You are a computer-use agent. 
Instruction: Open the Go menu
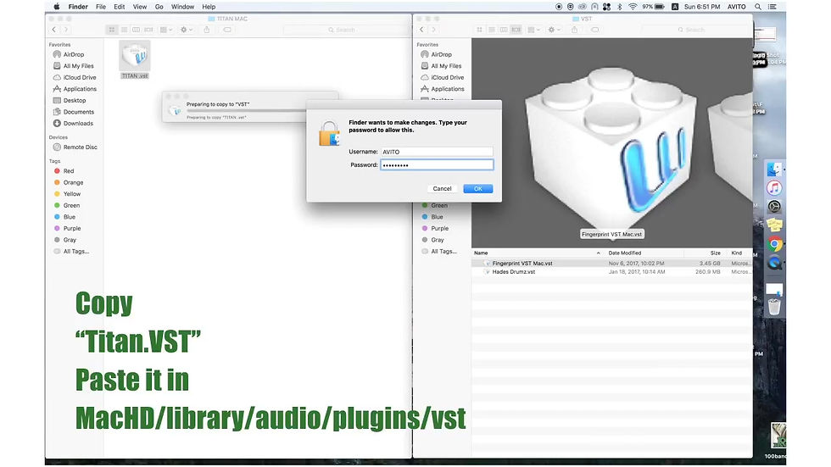(x=159, y=7)
